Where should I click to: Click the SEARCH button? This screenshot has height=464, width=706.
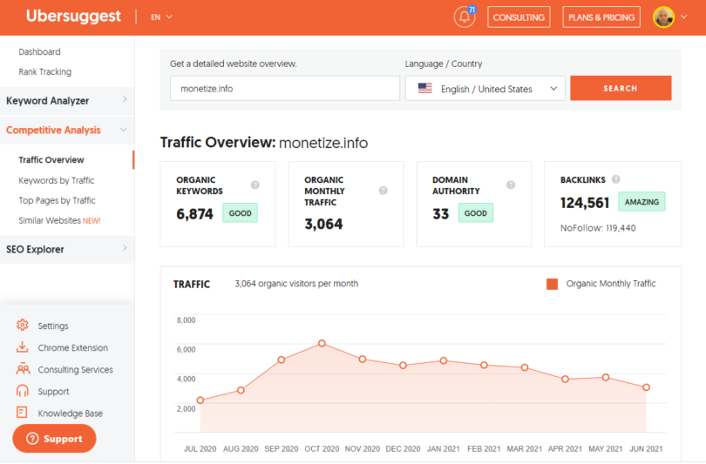point(621,88)
